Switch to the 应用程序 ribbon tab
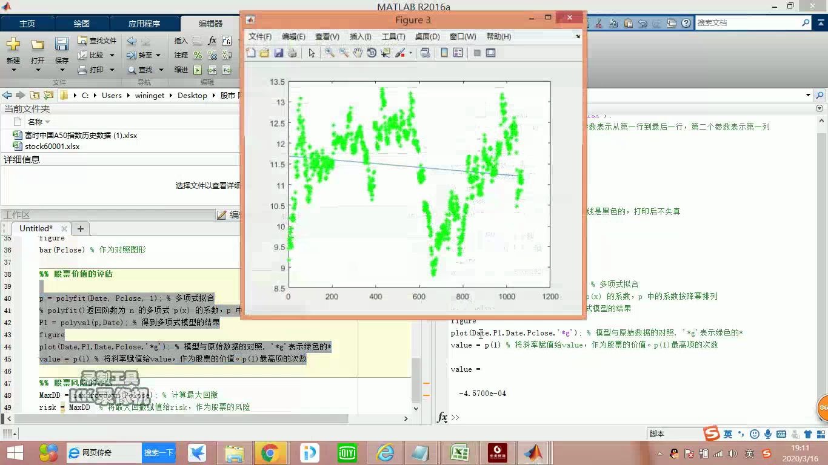828x465 pixels. tap(144, 24)
